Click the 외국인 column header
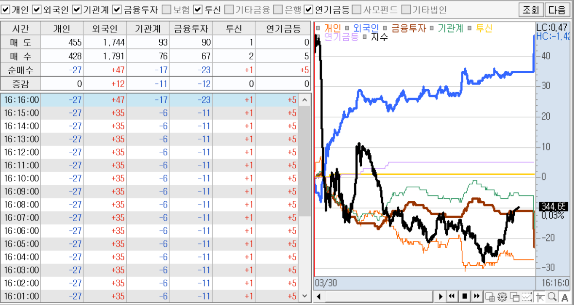 tap(104, 29)
